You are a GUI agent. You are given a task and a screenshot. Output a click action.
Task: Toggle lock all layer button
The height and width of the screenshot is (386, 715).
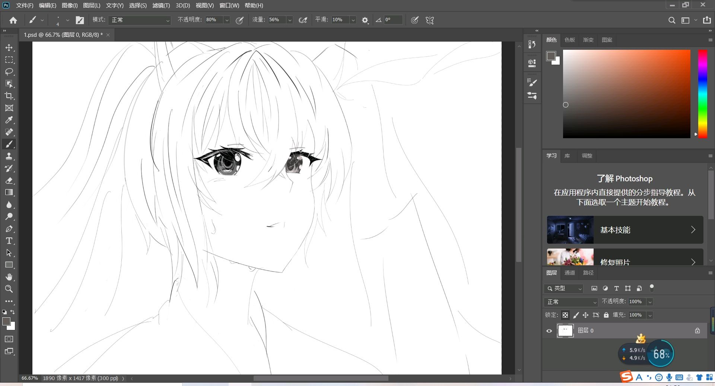click(606, 315)
